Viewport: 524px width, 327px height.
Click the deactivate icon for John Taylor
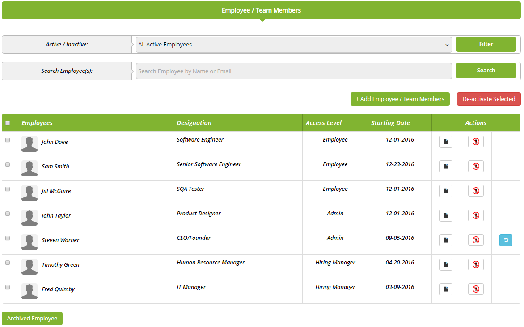[476, 216]
